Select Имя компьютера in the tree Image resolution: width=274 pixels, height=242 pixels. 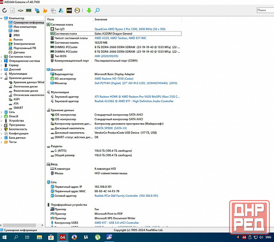[x=25, y=27]
